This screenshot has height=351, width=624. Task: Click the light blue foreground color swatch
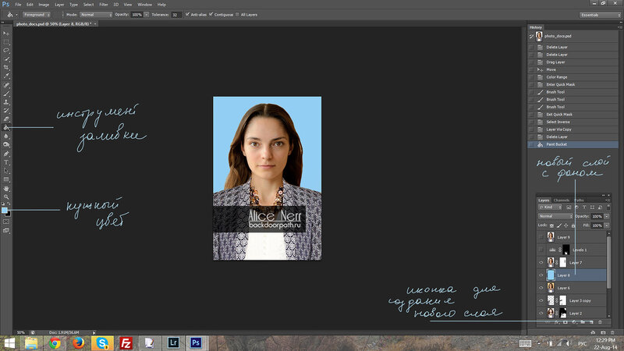[x=4, y=210]
